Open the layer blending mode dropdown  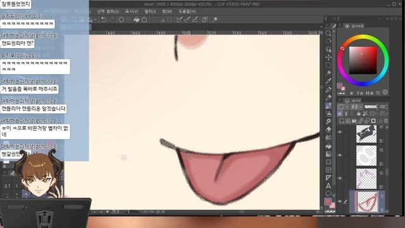[x=356, y=107]
